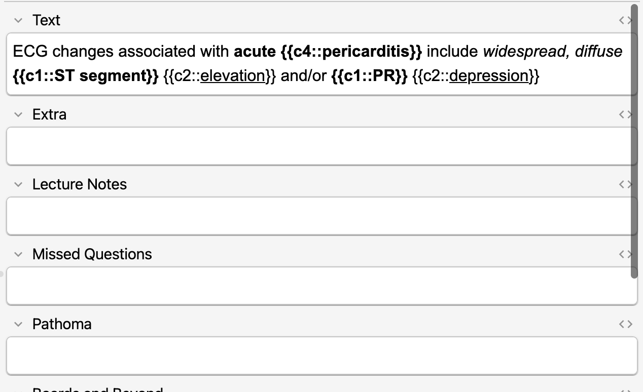Click inside the Pathoma input field
Viewport: 643px width, 392px height.
321,356
